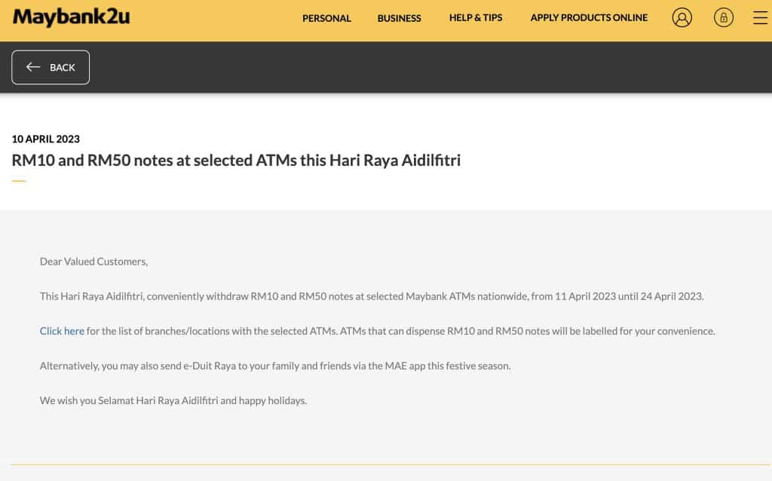This screenshot has width=772, height=481.
Task: Open APPLY PRODUCTS ONLINE menu
Action: (589, 18)
